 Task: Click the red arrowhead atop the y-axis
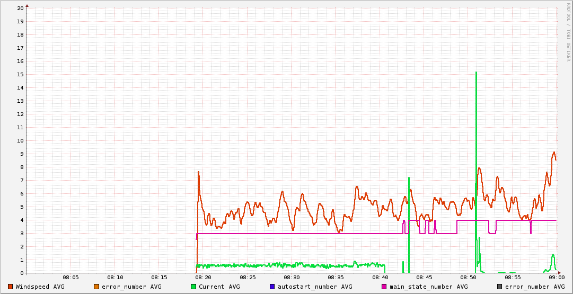pyautogui.click(x=27, y=5)
